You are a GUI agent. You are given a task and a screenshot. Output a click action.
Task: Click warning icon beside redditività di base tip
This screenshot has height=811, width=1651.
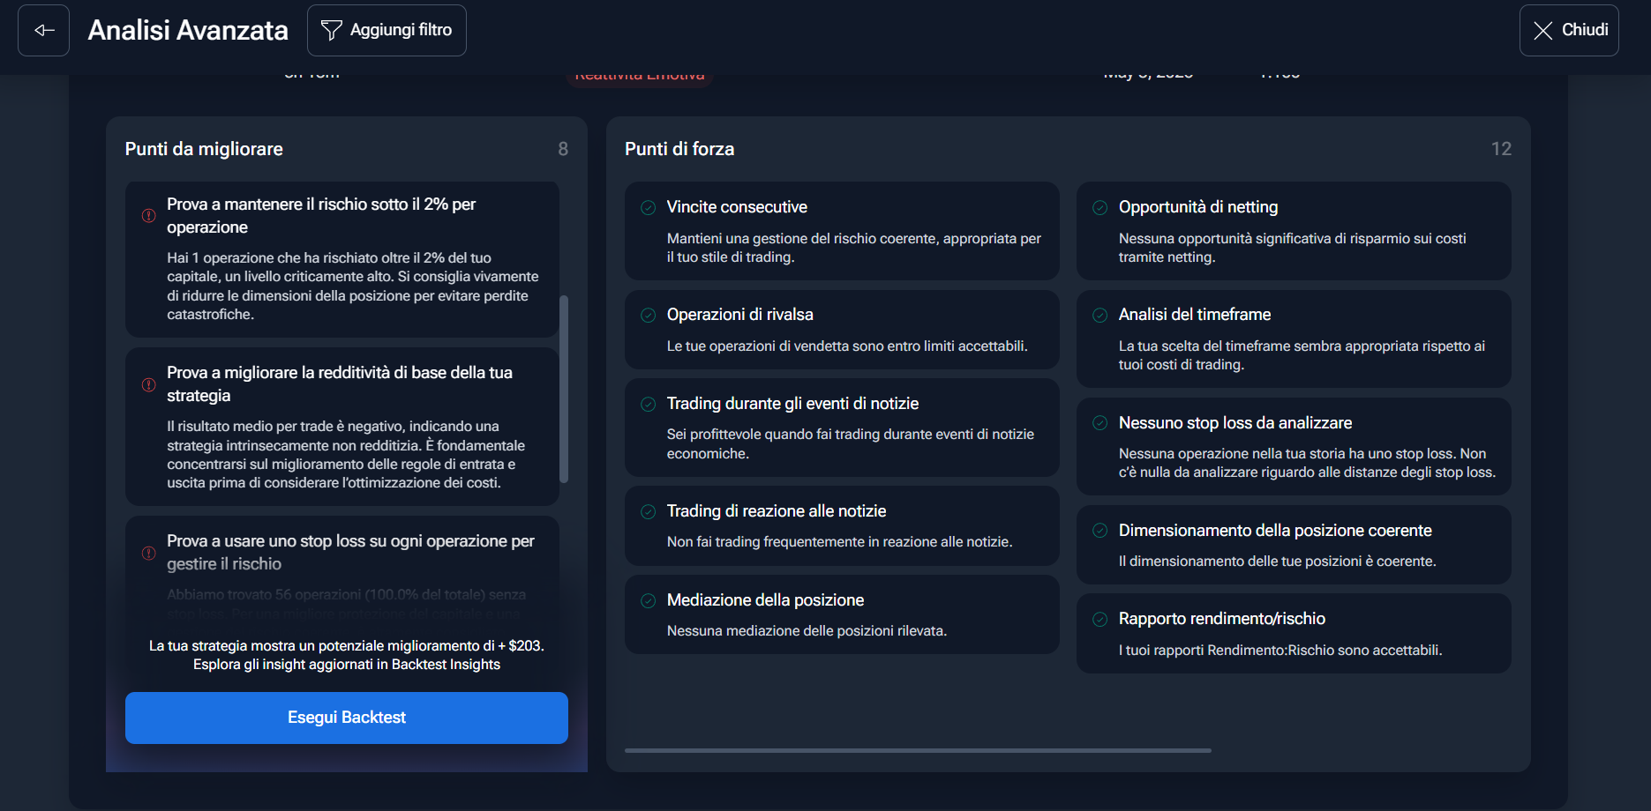(x=149, y=384)
